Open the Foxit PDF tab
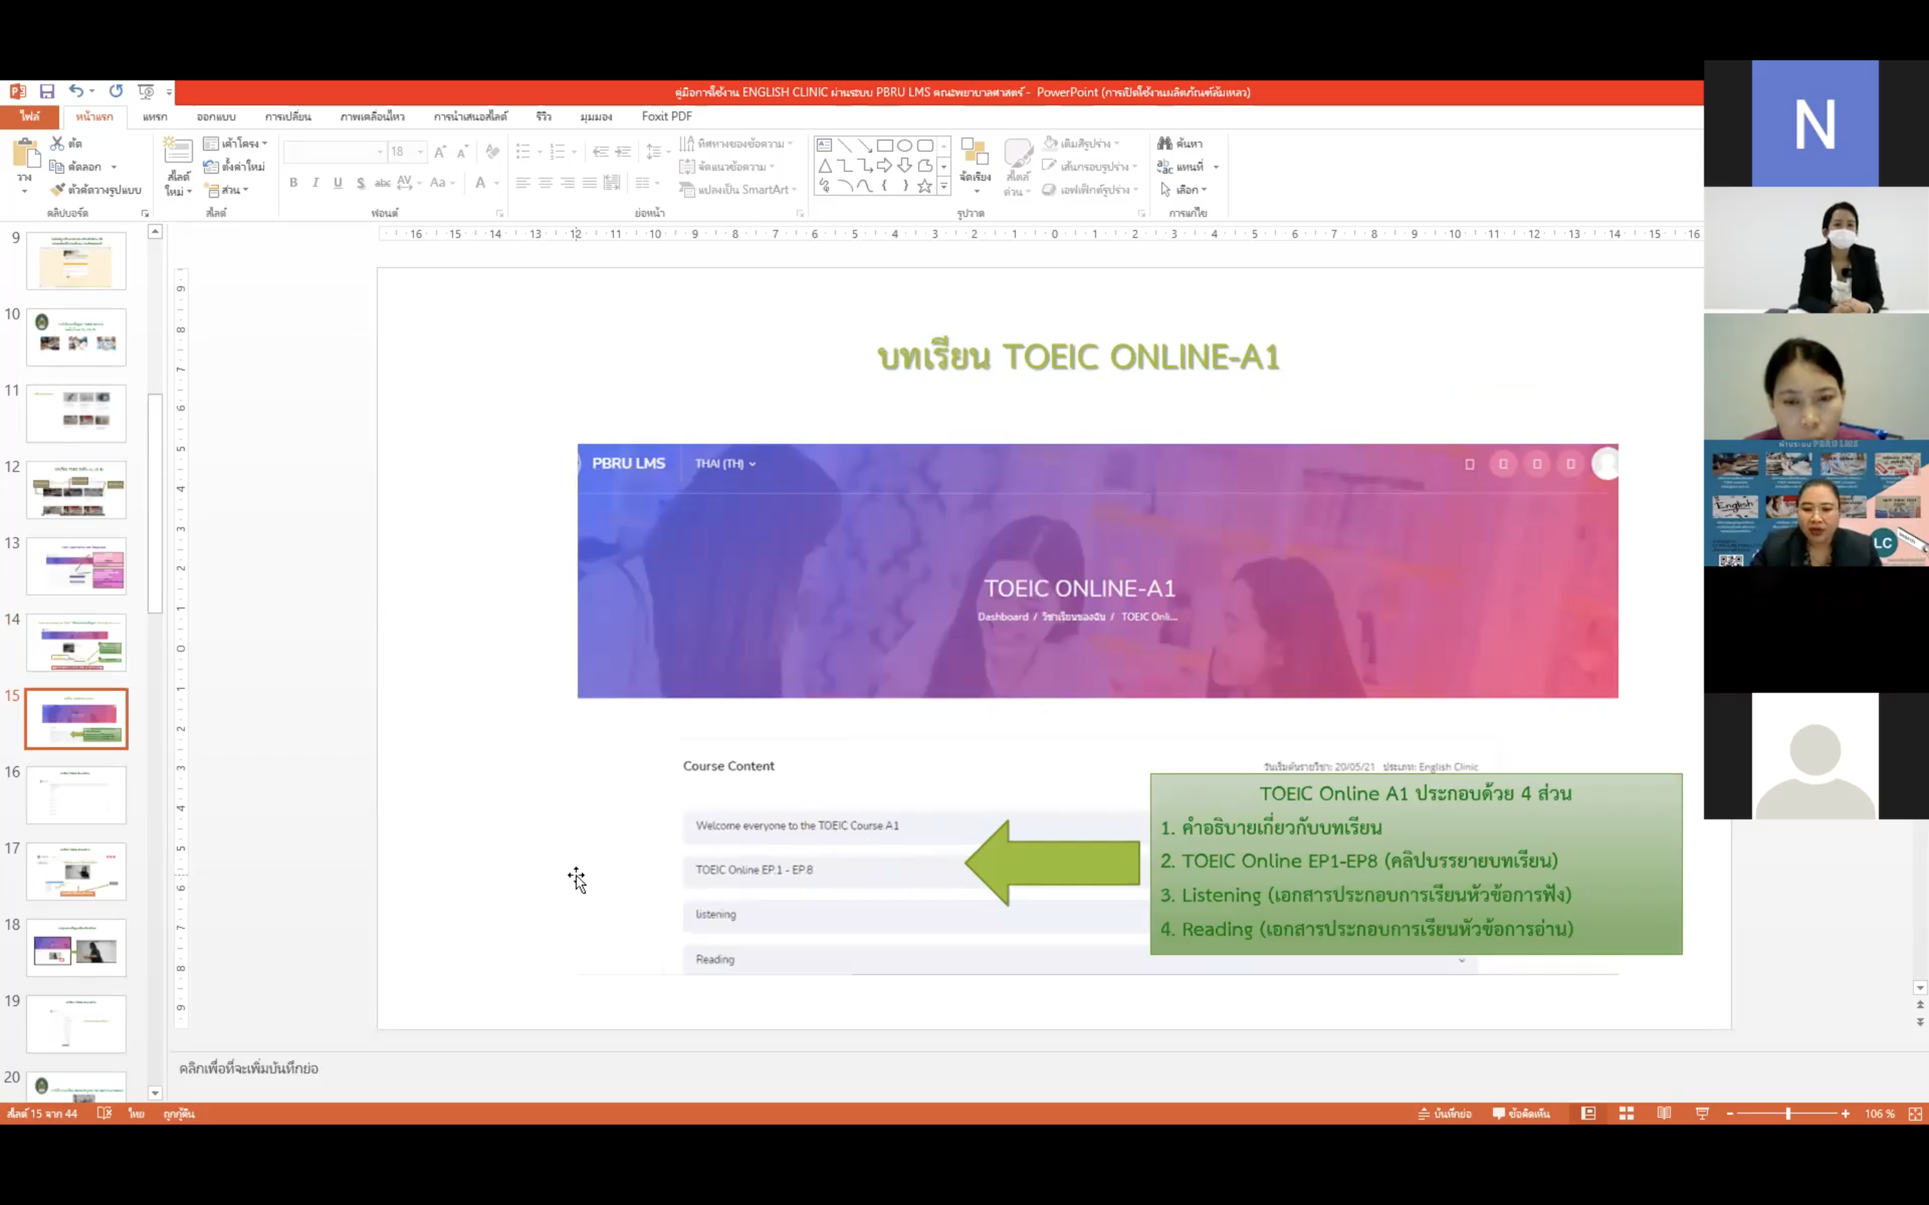This screenshot has height=1205, width=1929. point(667,116)
